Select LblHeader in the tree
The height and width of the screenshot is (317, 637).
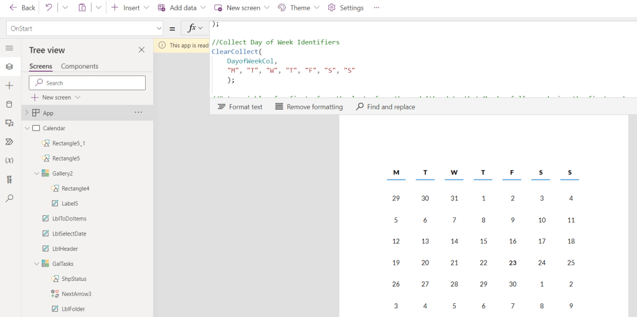tap(65, 248)
